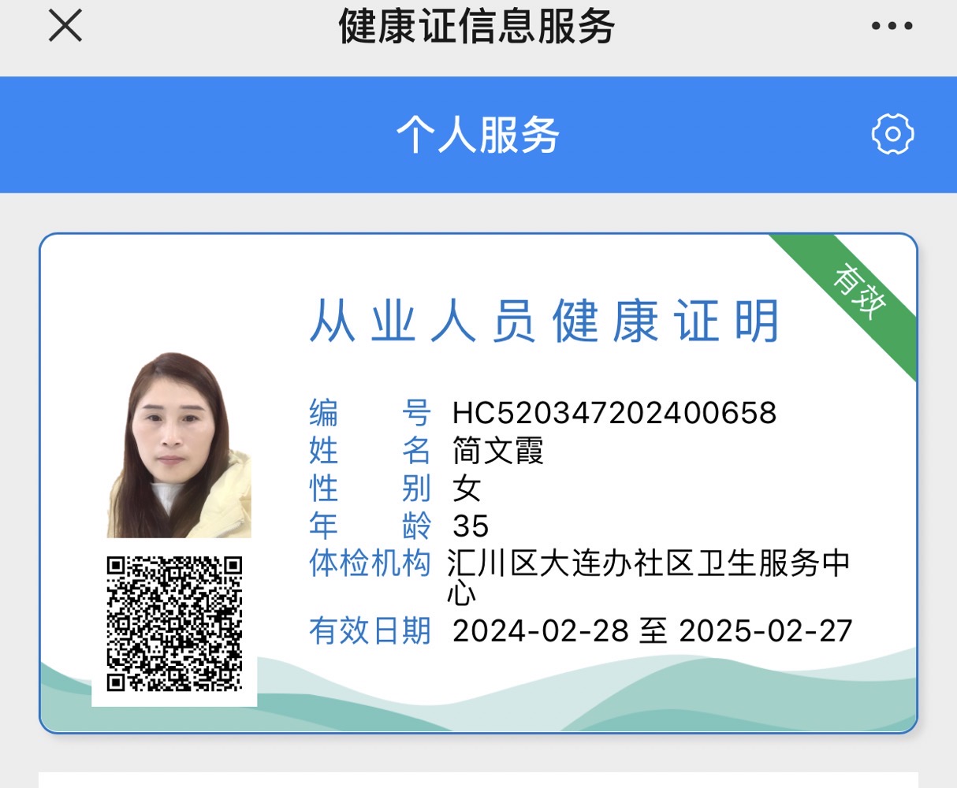Select certificate number HC520347202400658

614,413
